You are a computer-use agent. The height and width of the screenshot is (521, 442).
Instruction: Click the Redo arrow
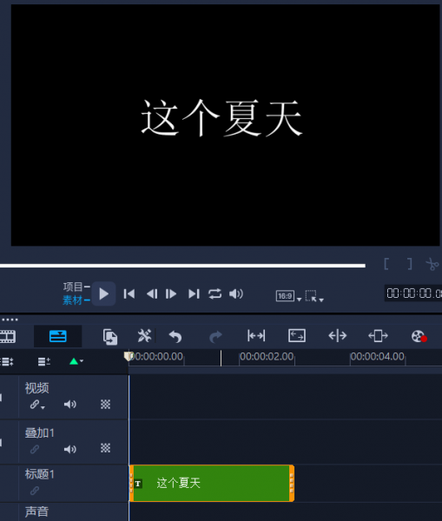point(215,337)
